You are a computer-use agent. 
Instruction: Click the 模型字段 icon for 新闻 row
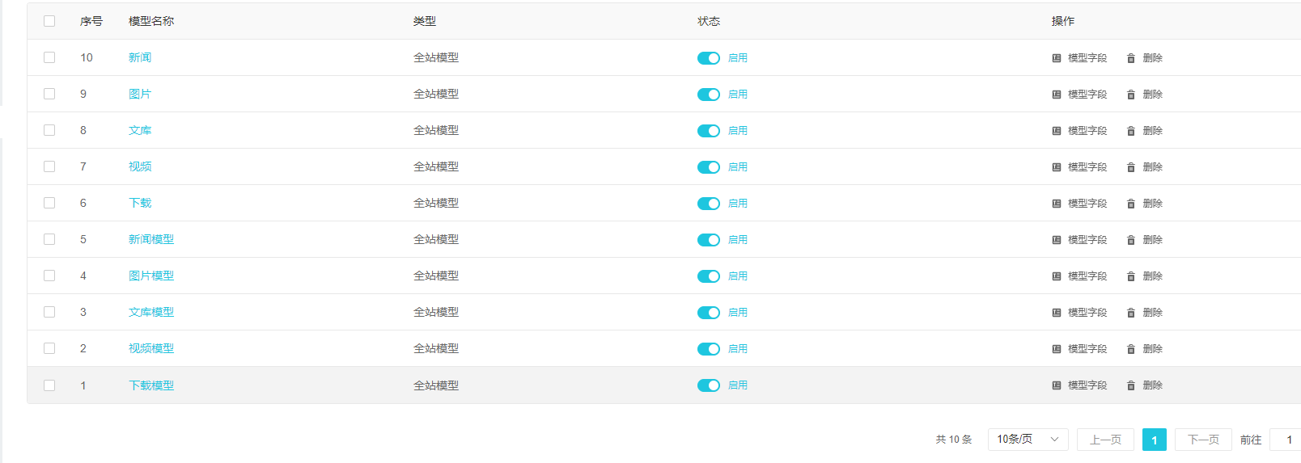[1056, 58]
